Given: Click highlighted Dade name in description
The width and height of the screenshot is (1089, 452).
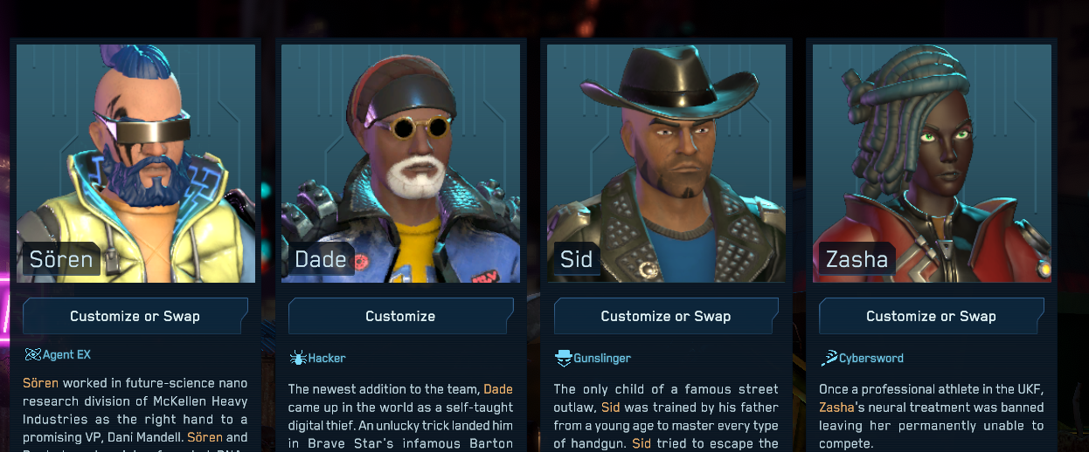Looking at the screenshot, I should click(498, 389).
